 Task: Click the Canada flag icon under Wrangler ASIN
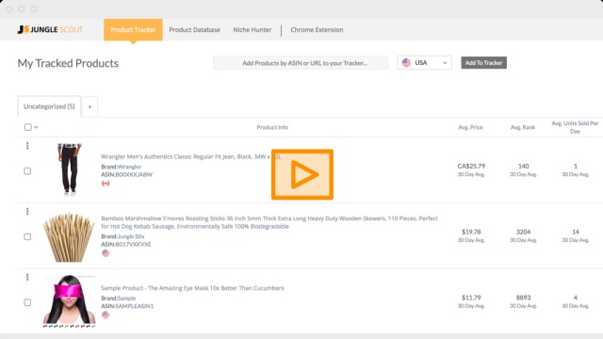(x=106, y=184)
